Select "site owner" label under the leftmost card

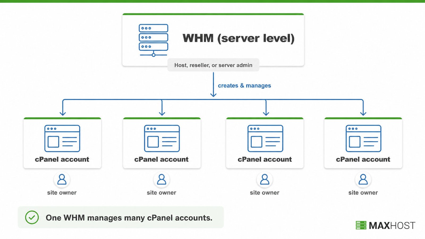(62, 193)
